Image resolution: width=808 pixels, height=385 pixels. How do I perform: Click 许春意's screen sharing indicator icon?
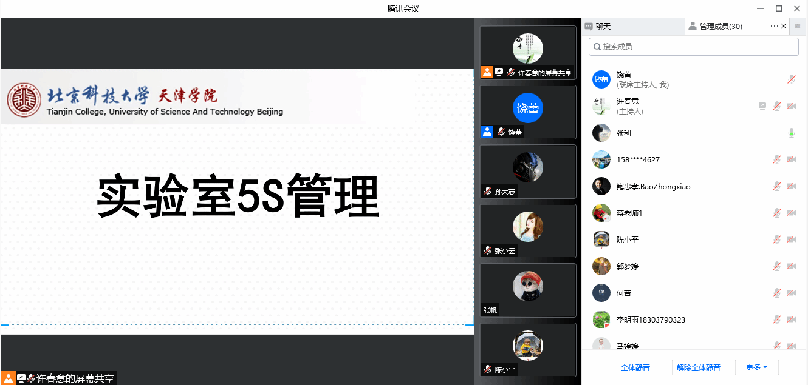(x=762, y=105)
